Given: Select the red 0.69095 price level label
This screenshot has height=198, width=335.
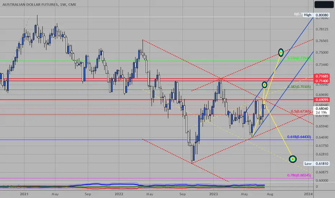Looking at the screenshot, I should pyautogui.click(x=322, y=100).
